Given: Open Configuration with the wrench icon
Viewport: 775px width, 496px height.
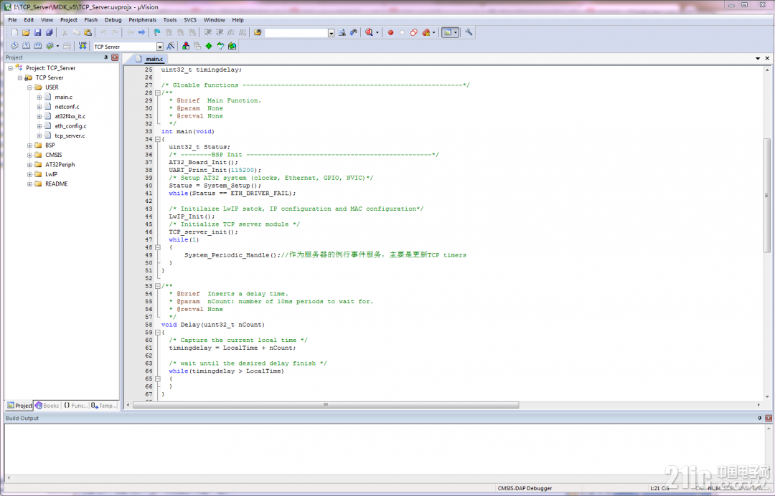Looking at the screenshot, I should (469, 32).
